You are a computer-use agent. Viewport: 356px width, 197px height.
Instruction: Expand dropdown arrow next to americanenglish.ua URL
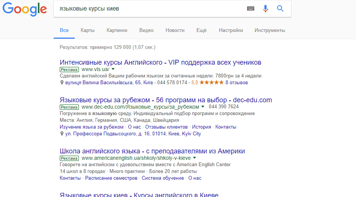195,158
